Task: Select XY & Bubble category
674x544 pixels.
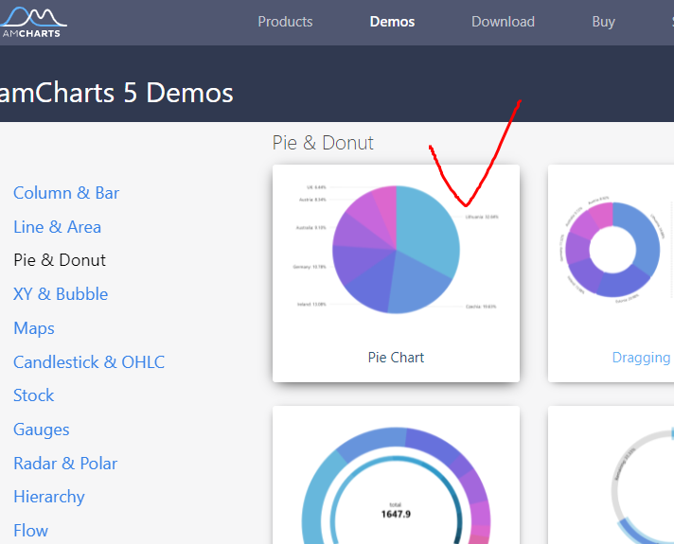Action: pyautogui.click(x=61, y=294)
